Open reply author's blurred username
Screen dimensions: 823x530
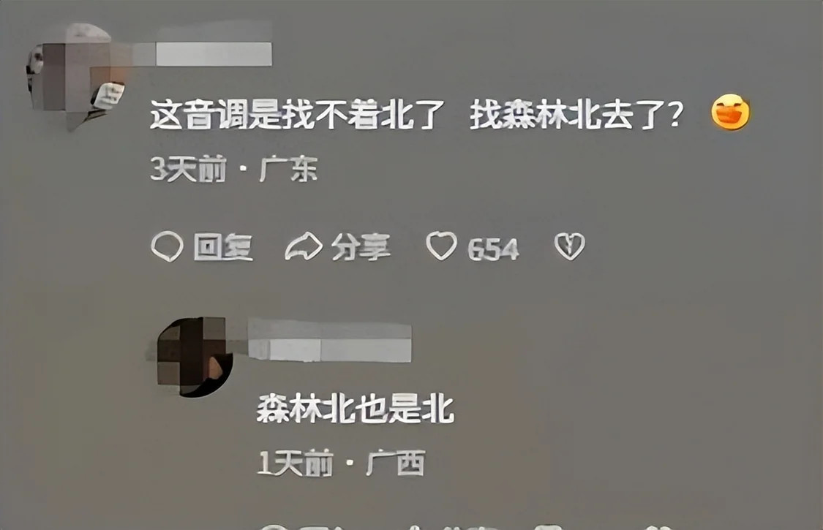[x=330, y=340]
